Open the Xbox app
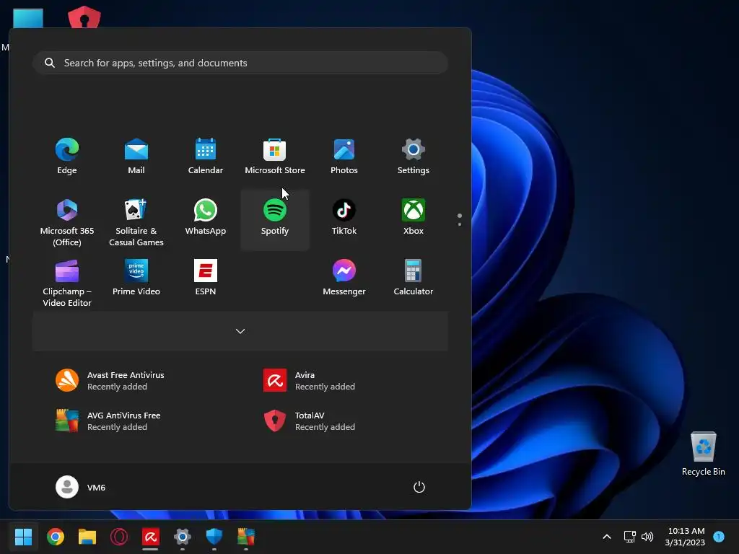 [414, 217]
